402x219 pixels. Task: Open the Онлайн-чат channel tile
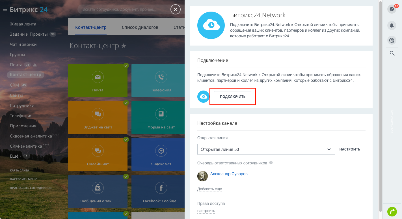[98, 154]
